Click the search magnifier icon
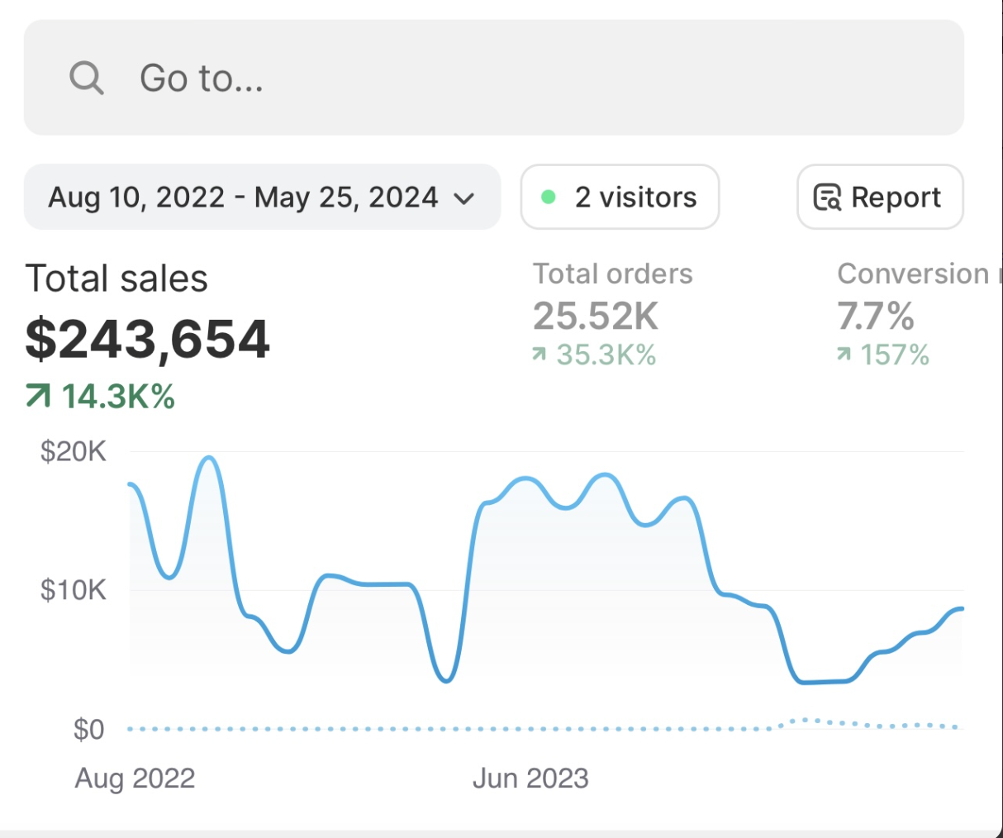This screenshot has width=1003, height=838. click(x=86, y=79)
